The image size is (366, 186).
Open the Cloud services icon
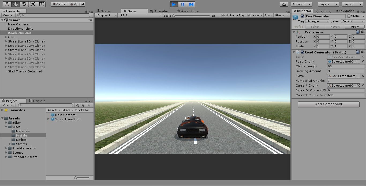284,4
